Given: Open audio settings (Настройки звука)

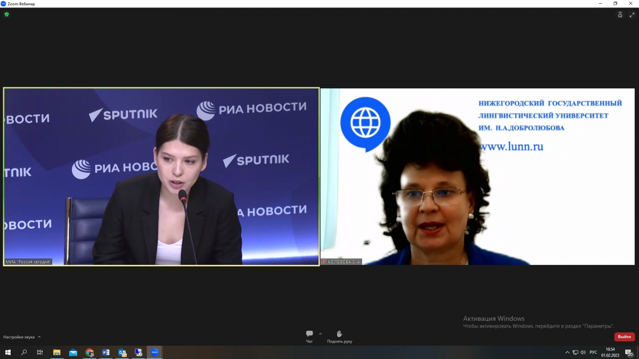Looking at the screenshot, I should click(x=19, y=337).
